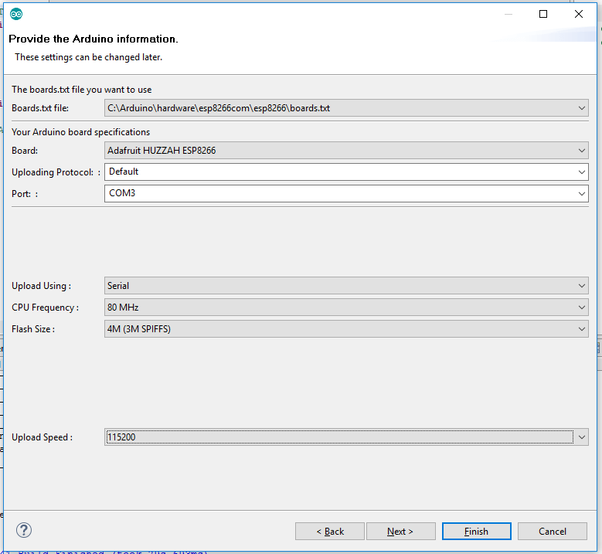This screenshot has height=554, width=602.
Task: Click Finish to complete the wizard
Action: [x=476, y=532]
